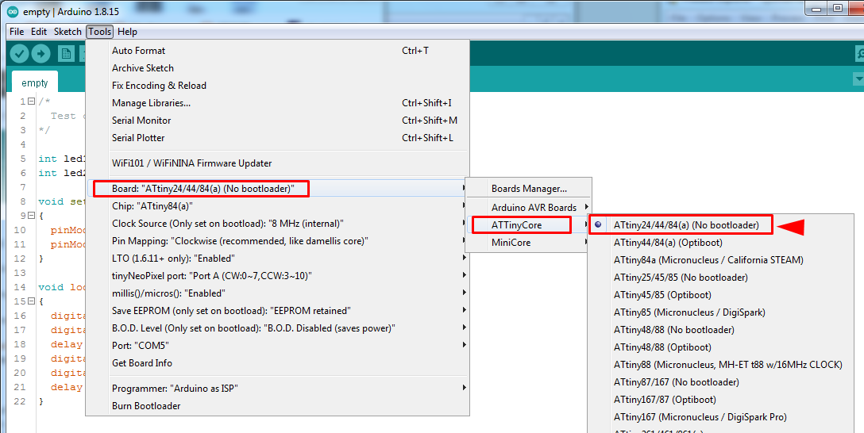
Task: Open WiFi101 / WiFiNINA Firmware Updater
Action: (277, 163)
